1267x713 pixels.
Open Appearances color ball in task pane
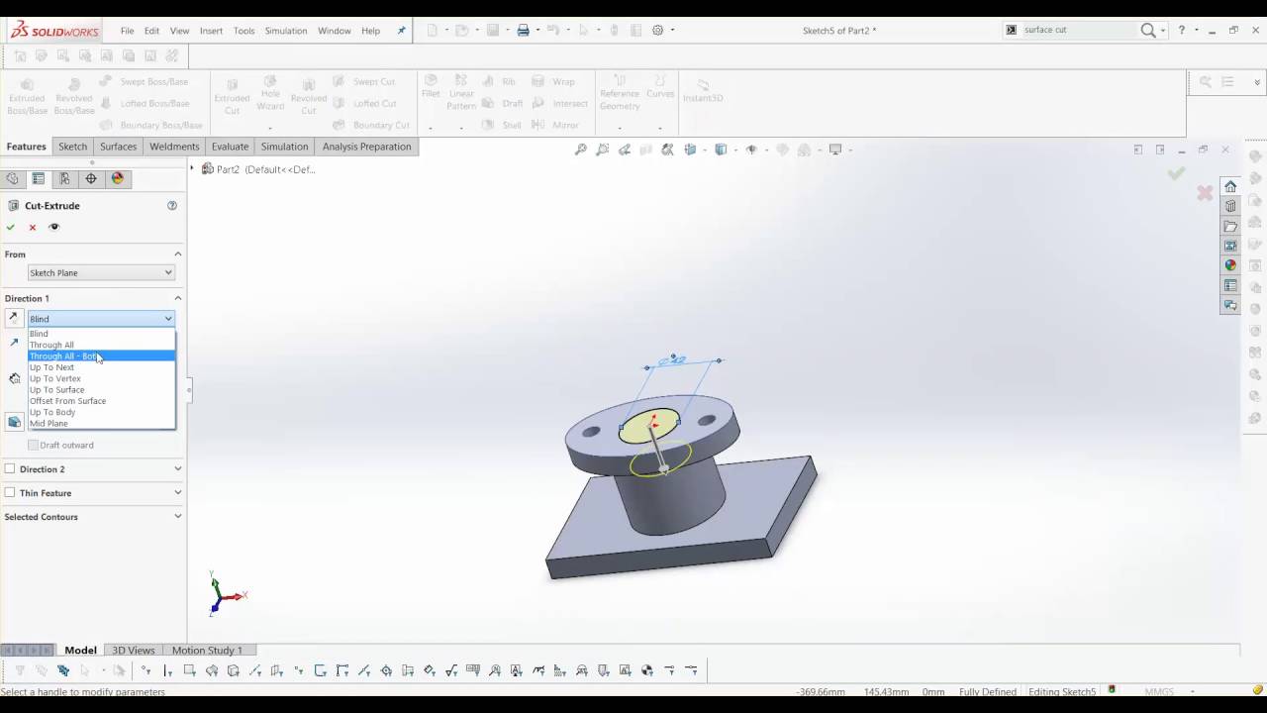1230,265
